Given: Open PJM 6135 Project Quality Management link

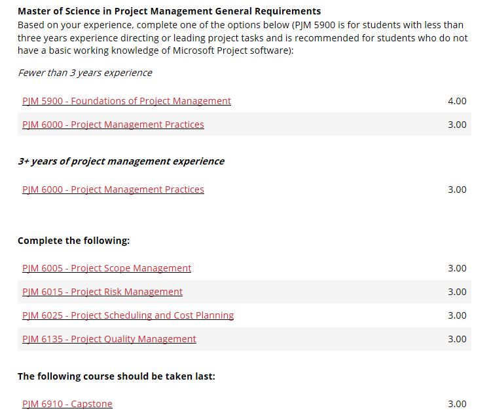Looking at the screenshot, I should click(109, 339).
